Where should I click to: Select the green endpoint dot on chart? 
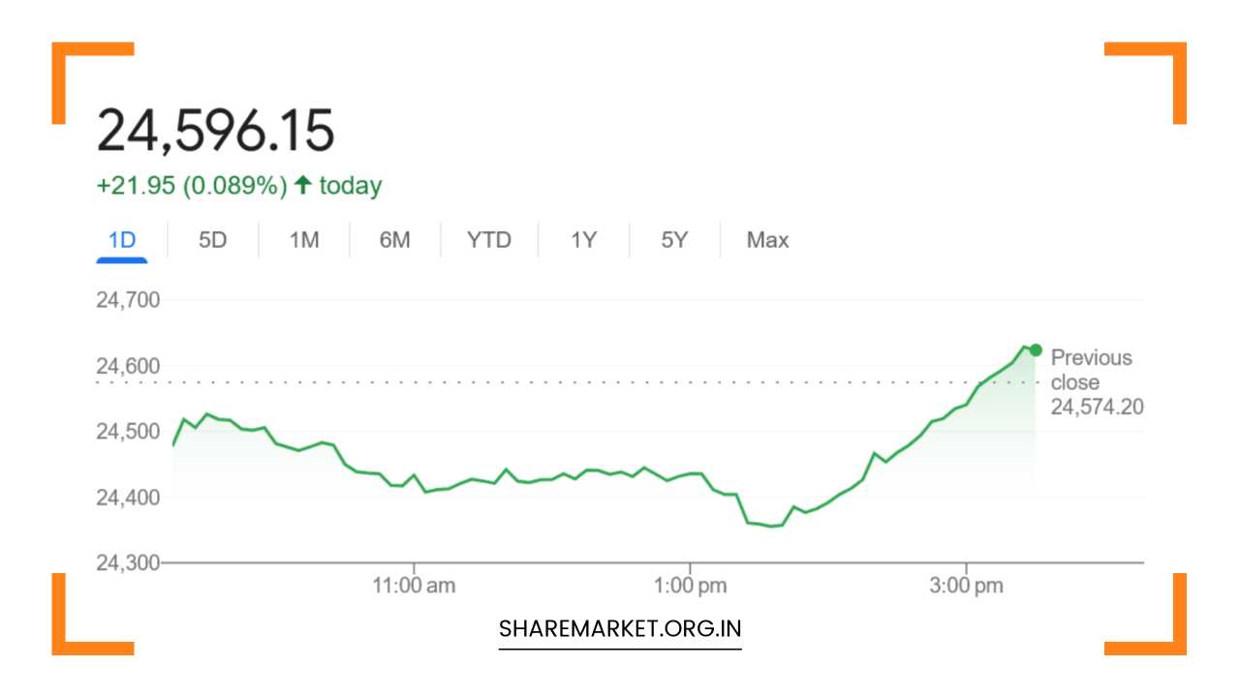pyautogui.click(x=1035, y=349)
